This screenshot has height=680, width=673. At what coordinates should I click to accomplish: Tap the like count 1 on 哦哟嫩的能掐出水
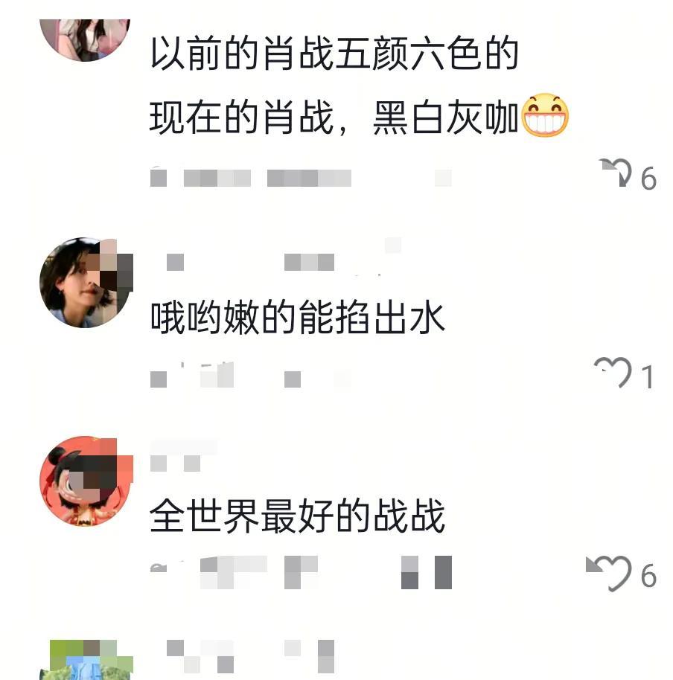[x=648, y=377]
